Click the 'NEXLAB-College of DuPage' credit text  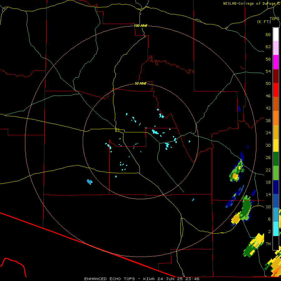click(x=250, y=3)
